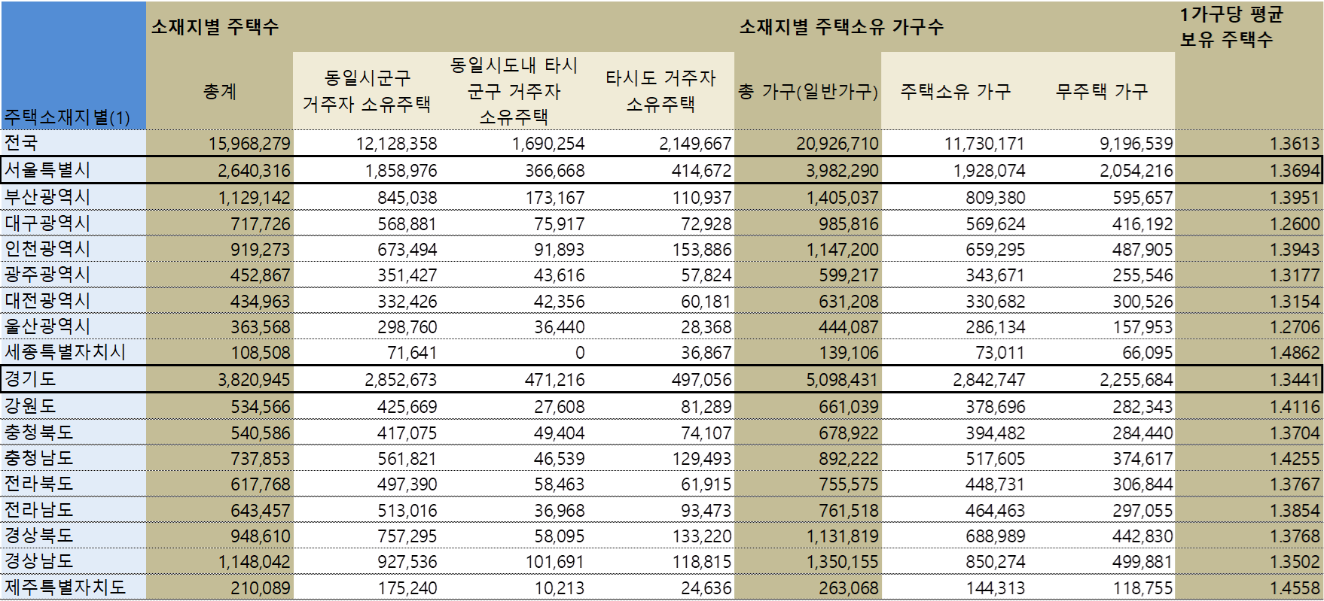Select the 총계 column header

click(x=220, y=91)
